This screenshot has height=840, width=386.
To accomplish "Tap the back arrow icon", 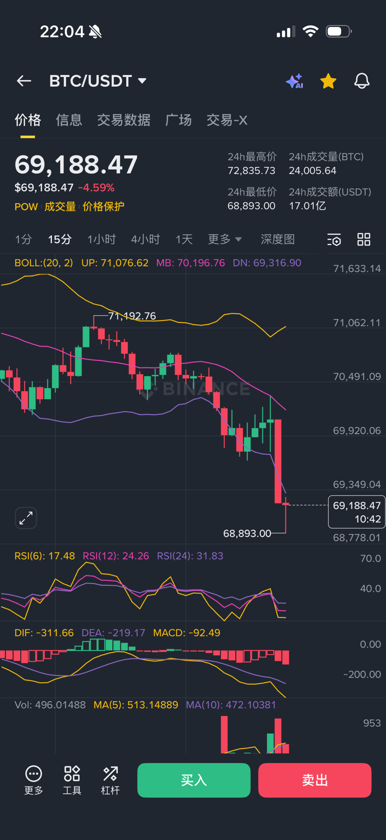I will pos(24,81).
